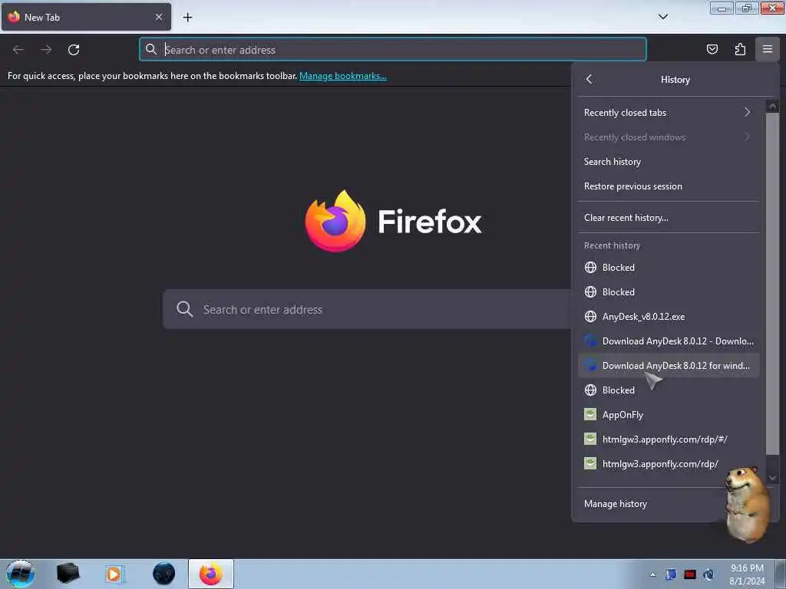Open the Extensions panel
Viewport: 786px width, 589px height.
click(740, 49)
